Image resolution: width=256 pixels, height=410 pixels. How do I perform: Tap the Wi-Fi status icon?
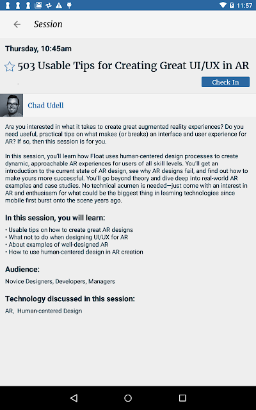pyautogui.click(x=223, y=5)
